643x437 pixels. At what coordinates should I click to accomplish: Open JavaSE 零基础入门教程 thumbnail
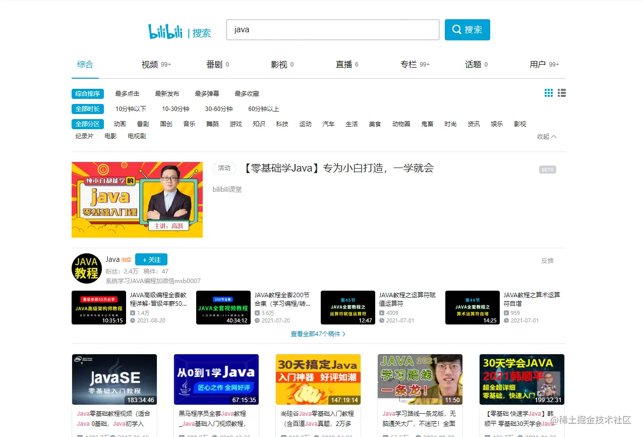114,379
